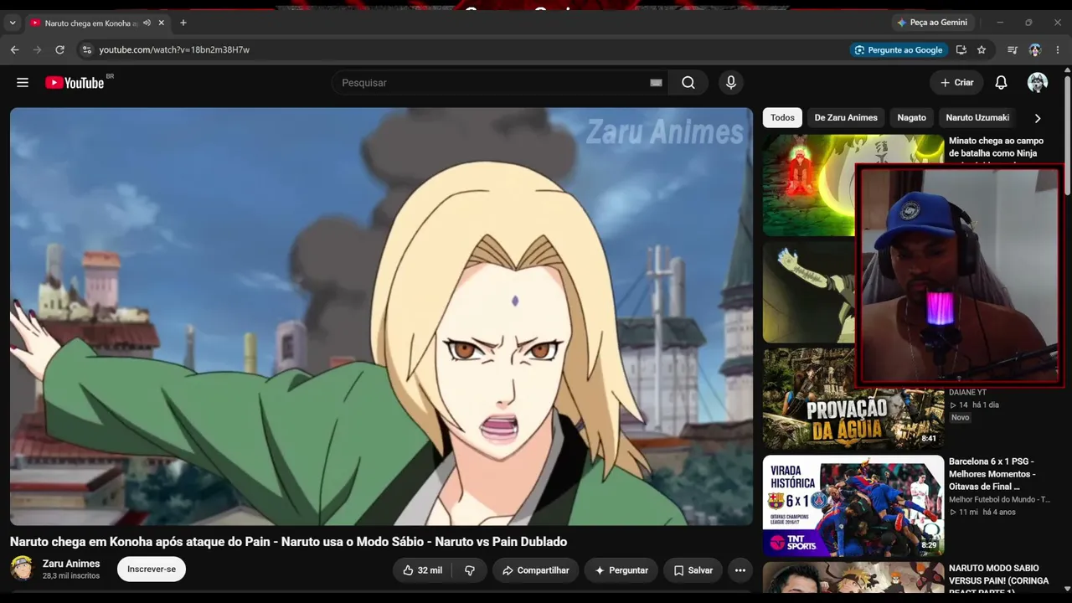Go to the YouTube home logo

pos(75,83)
